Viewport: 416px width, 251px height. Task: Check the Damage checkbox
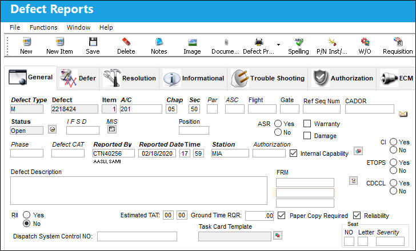(307, 136)
